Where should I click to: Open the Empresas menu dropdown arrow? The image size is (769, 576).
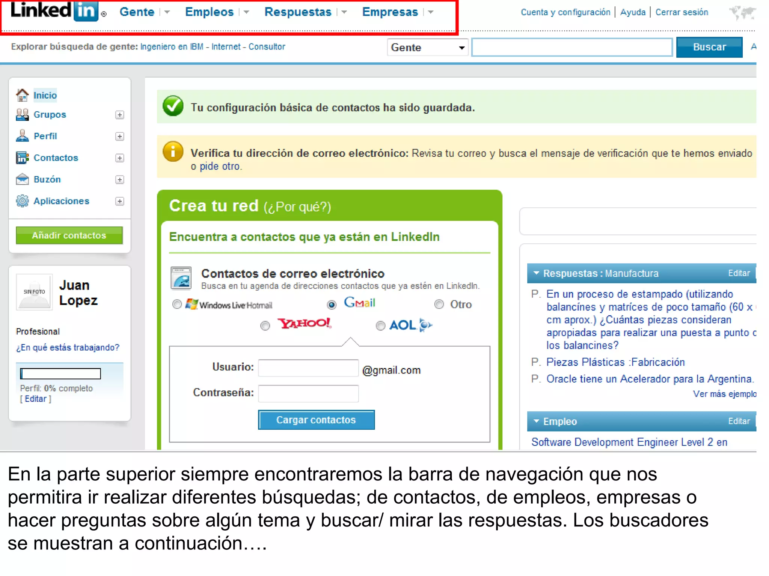(431, 12)
